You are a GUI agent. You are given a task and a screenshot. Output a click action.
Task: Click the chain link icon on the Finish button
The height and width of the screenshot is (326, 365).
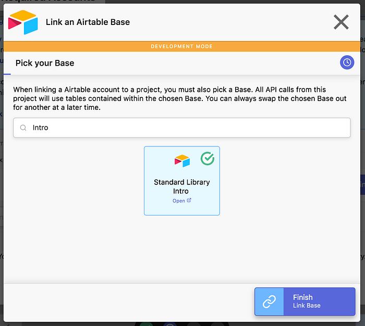(x=269, y=302)
